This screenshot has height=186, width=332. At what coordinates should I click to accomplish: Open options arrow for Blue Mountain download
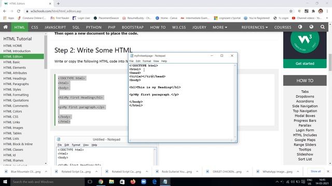[46, 172]
